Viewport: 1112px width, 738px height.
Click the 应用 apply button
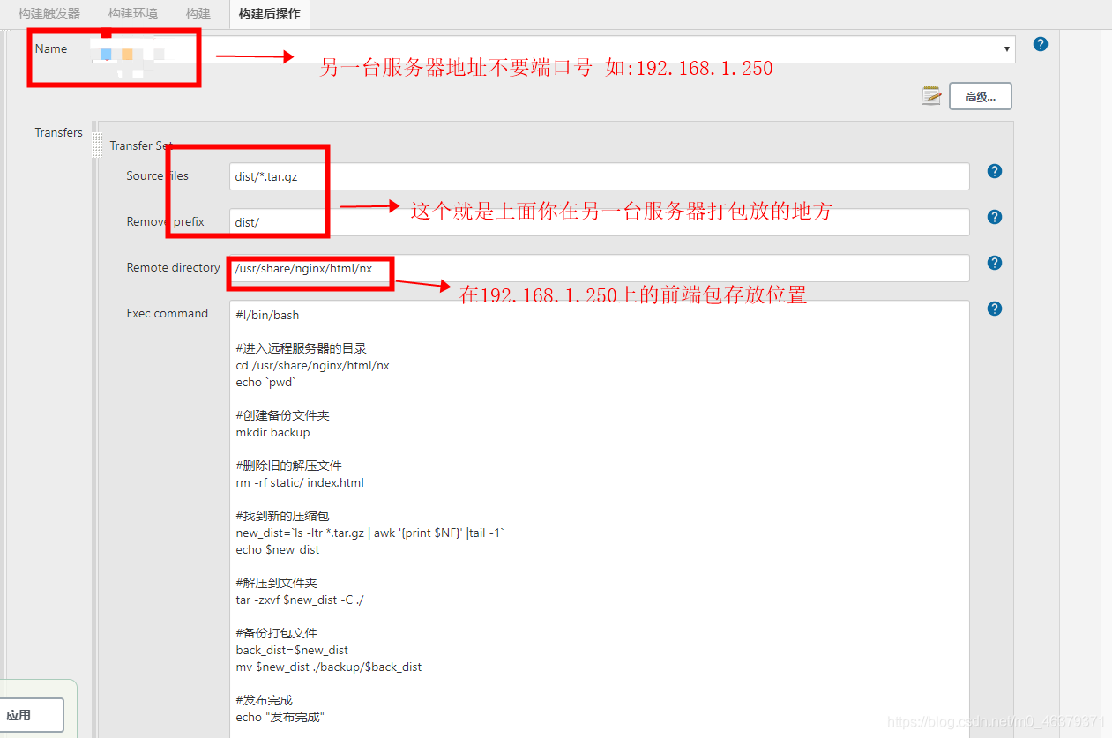[32, 715]
